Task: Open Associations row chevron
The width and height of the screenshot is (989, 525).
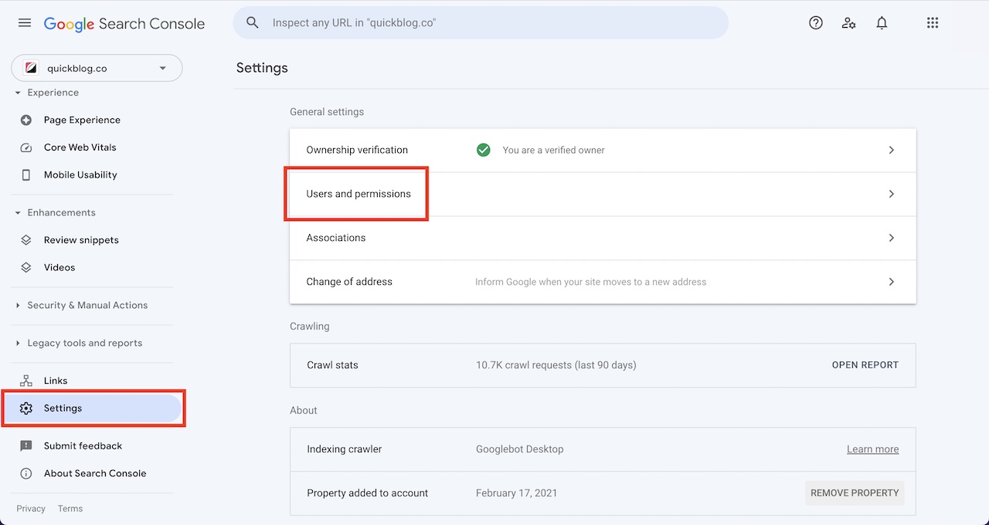Action: (x=892, y=238)
